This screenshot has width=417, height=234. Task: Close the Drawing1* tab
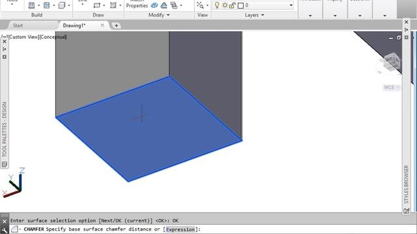102,25
